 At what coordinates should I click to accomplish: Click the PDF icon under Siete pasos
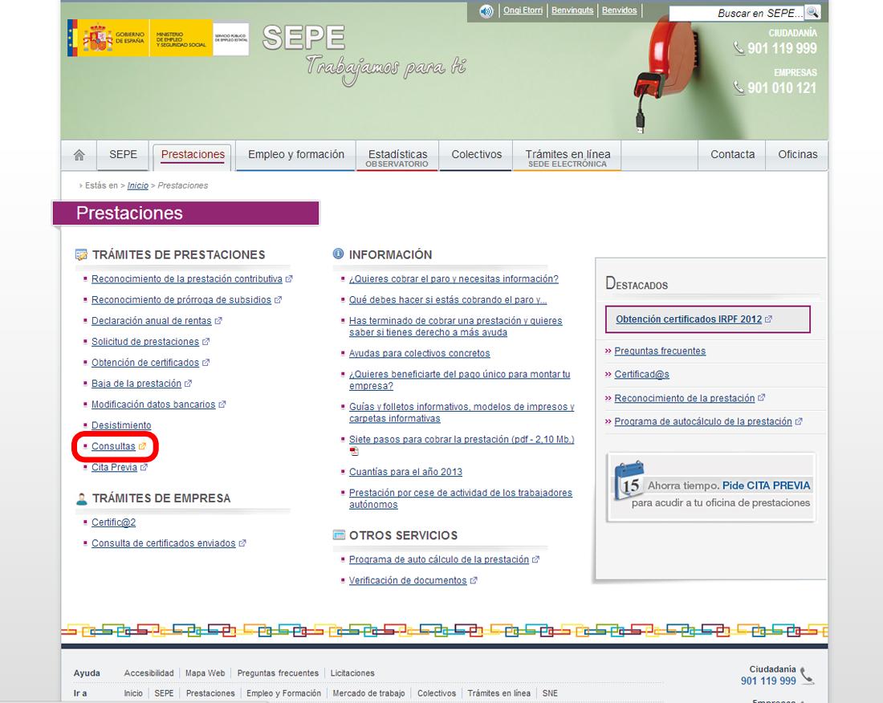354,452
